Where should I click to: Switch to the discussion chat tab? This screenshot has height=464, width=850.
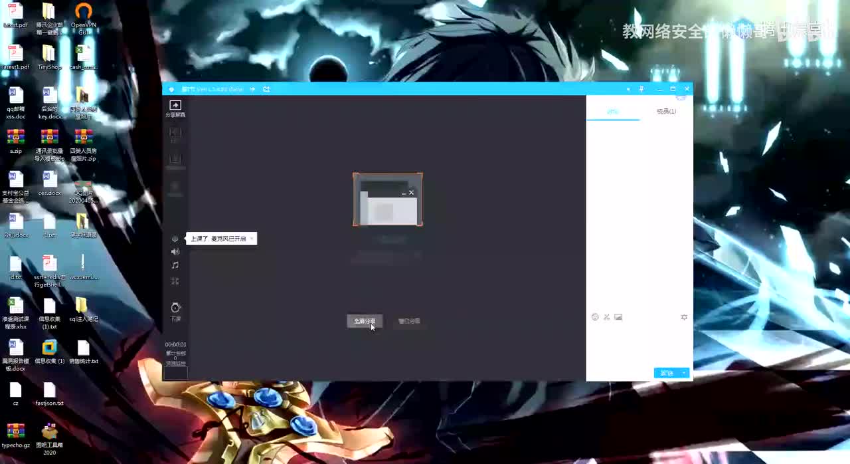613,112
